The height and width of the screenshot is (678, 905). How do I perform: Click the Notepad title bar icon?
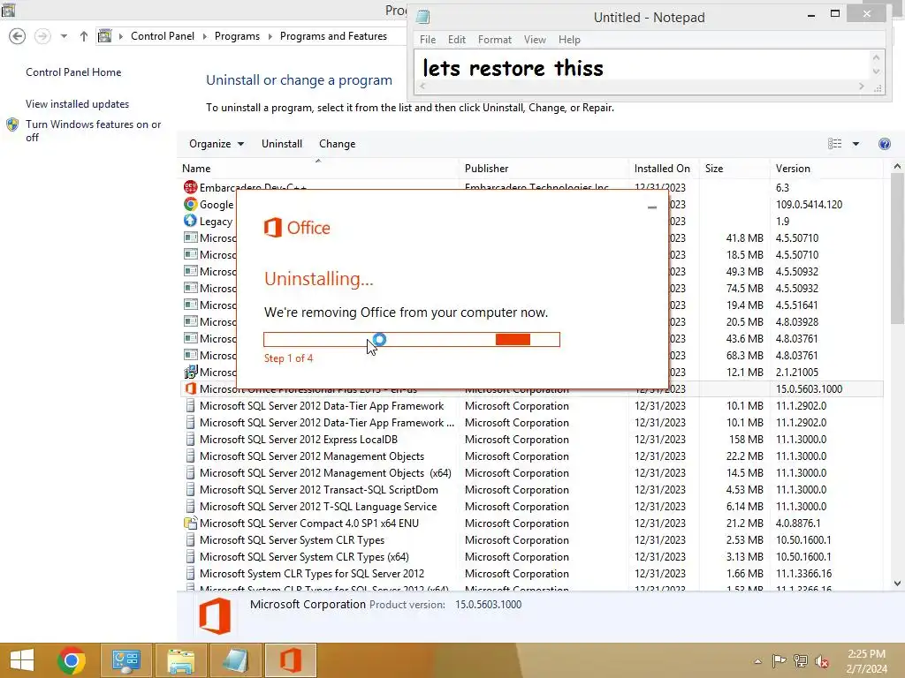[x=423, y=17]
